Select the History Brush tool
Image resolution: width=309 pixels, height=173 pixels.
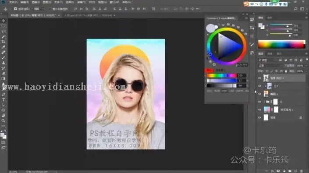coord(4,68)
